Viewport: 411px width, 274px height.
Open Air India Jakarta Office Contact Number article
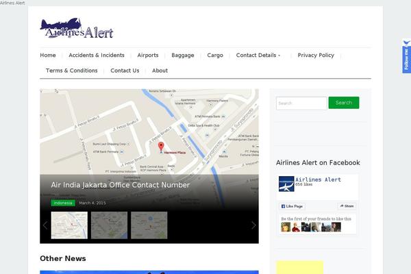(121, 185)
